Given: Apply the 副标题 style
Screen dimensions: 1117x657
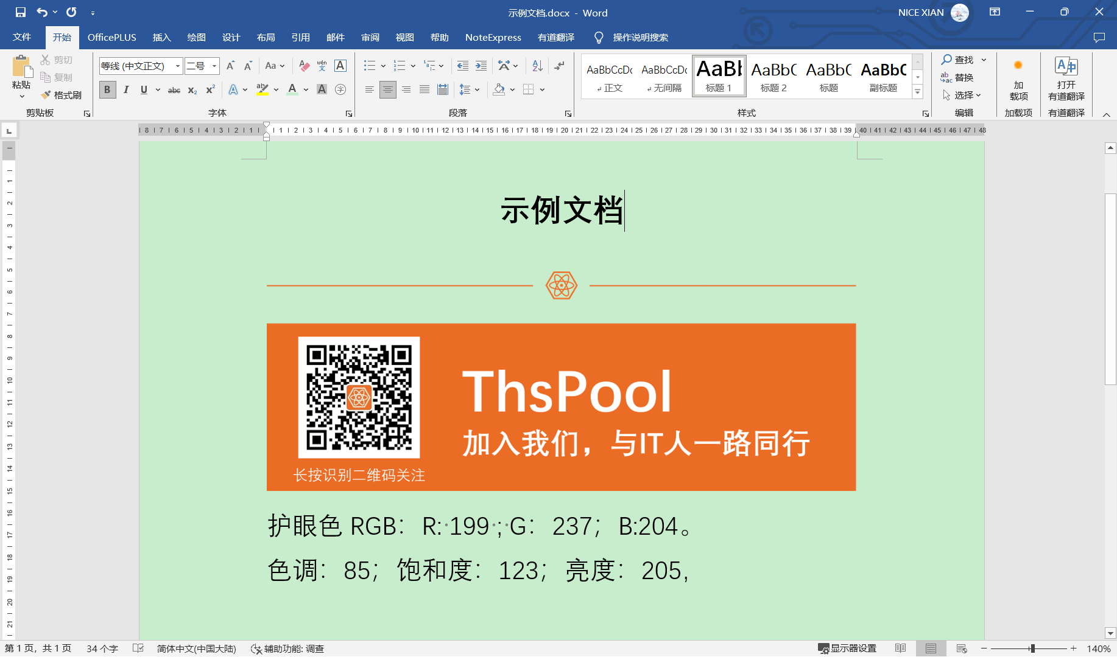Looking at the screenshot, I should click(x=884, y=76).
